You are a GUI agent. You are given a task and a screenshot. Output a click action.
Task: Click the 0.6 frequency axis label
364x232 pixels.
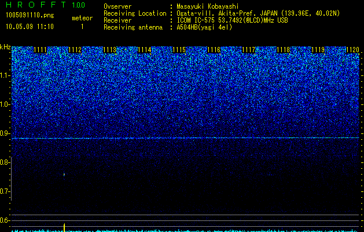coord(5,220)
